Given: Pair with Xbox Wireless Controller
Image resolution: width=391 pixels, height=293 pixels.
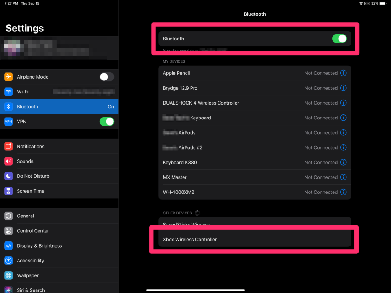Looking at the screenshot, I should (x=255, y=240).
